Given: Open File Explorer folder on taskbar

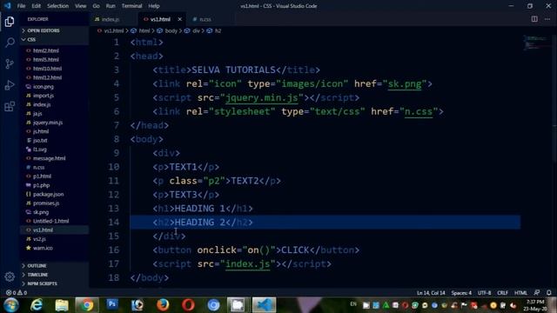Looking at the screenshot, I should (62, 305).
